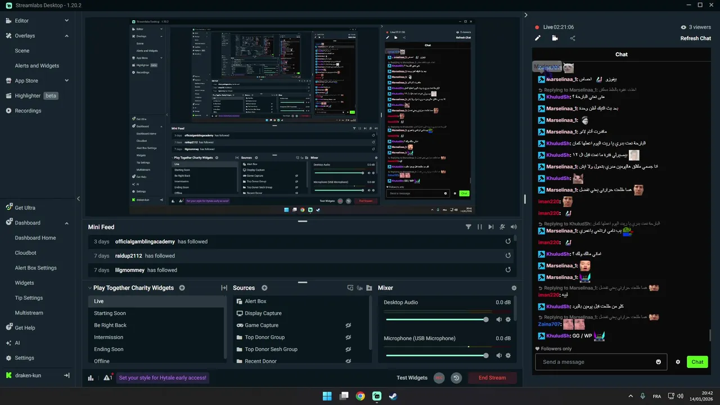Replay lilgmommey follow alert

[x=508, y=270]
